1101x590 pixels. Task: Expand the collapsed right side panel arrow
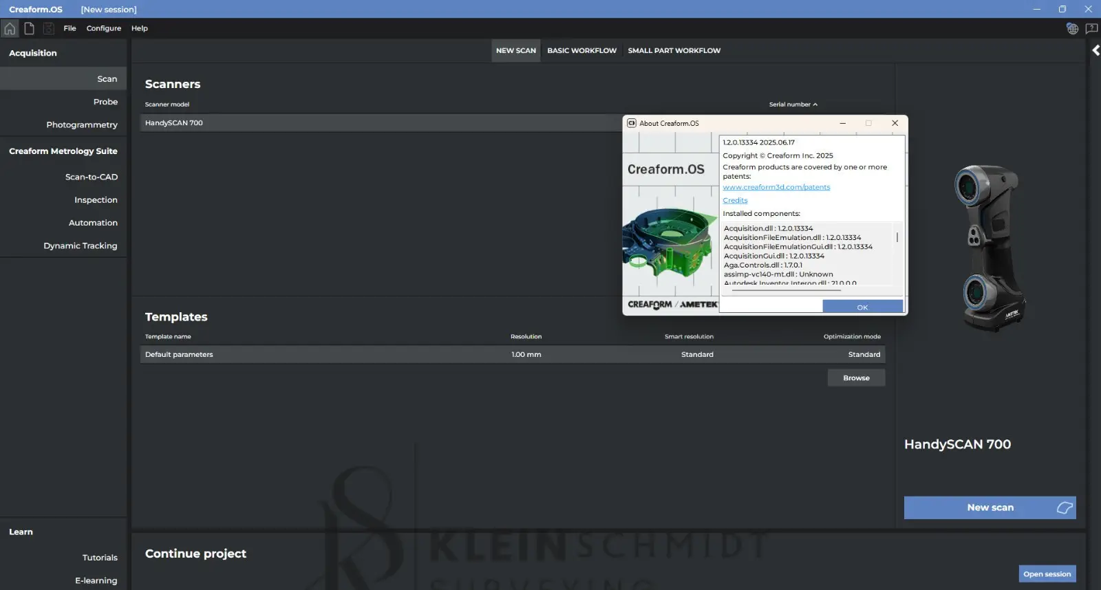click(1095, 50)
